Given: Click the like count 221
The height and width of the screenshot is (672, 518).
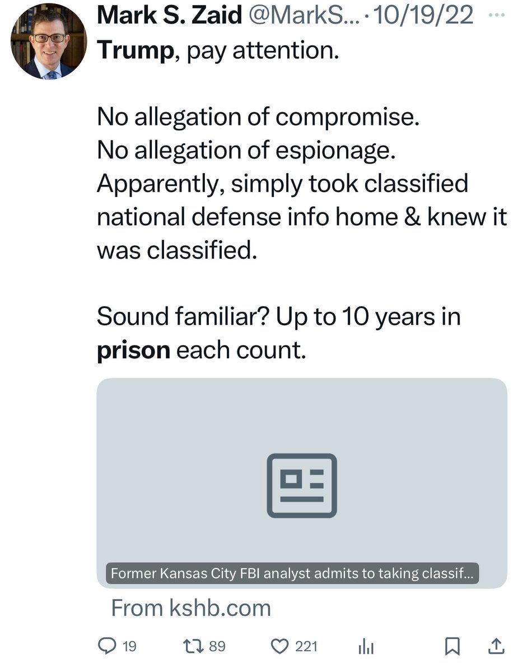Looking at the screenshot, I should [306, 647].
